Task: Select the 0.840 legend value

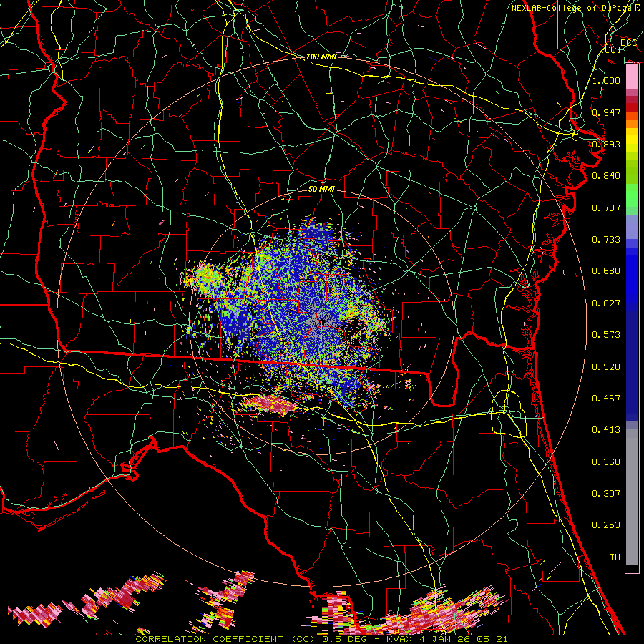Action: pos(606,176)
